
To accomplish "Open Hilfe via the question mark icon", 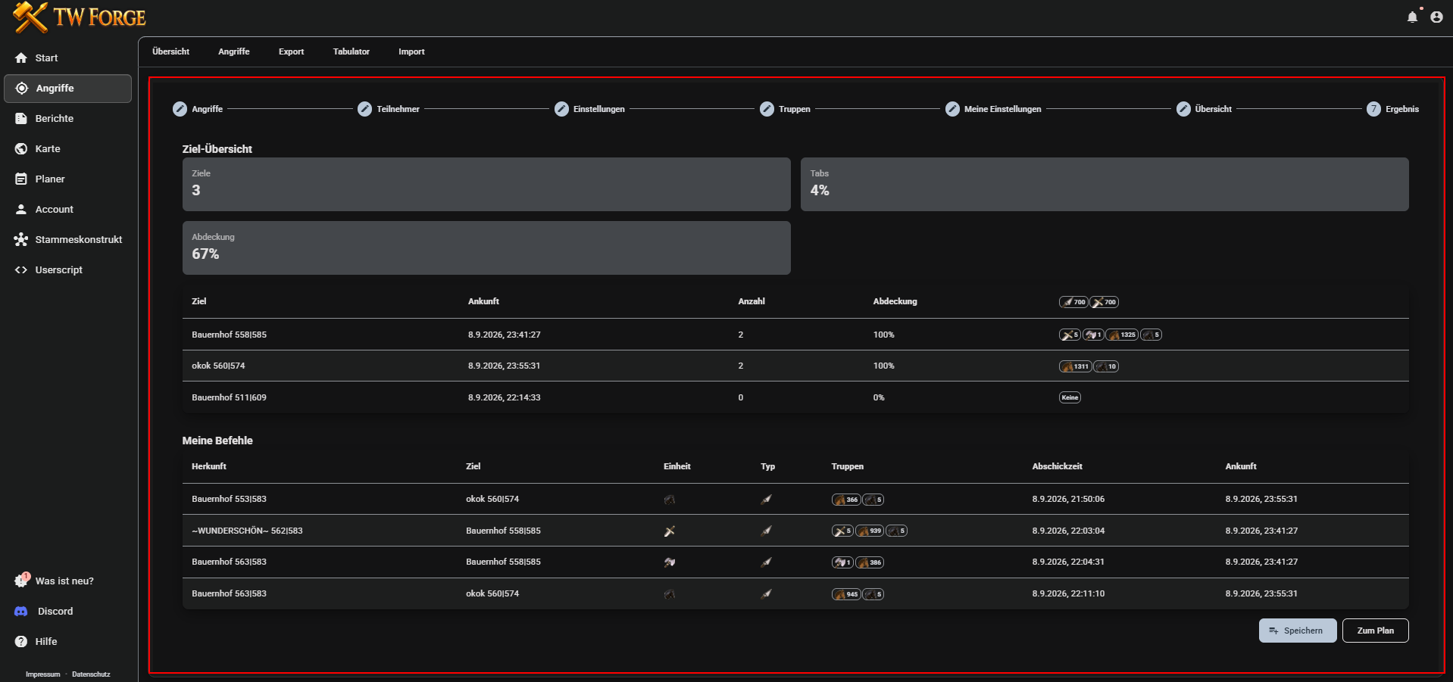I will pos(21,642).
